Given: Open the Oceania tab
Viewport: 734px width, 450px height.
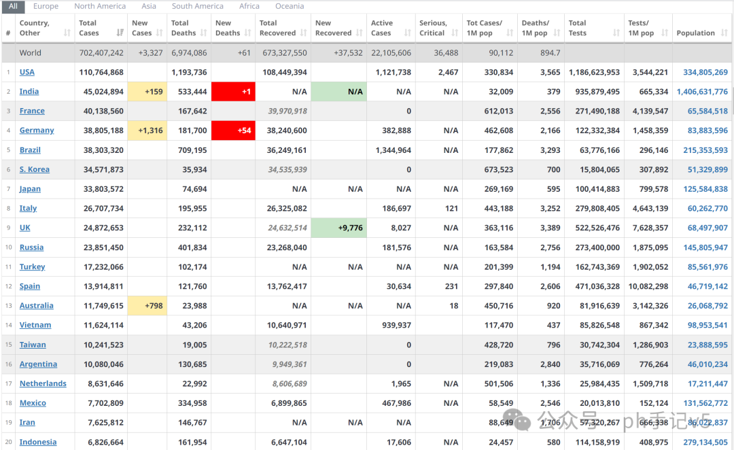Looking at the screenshot, I should 290,6.
